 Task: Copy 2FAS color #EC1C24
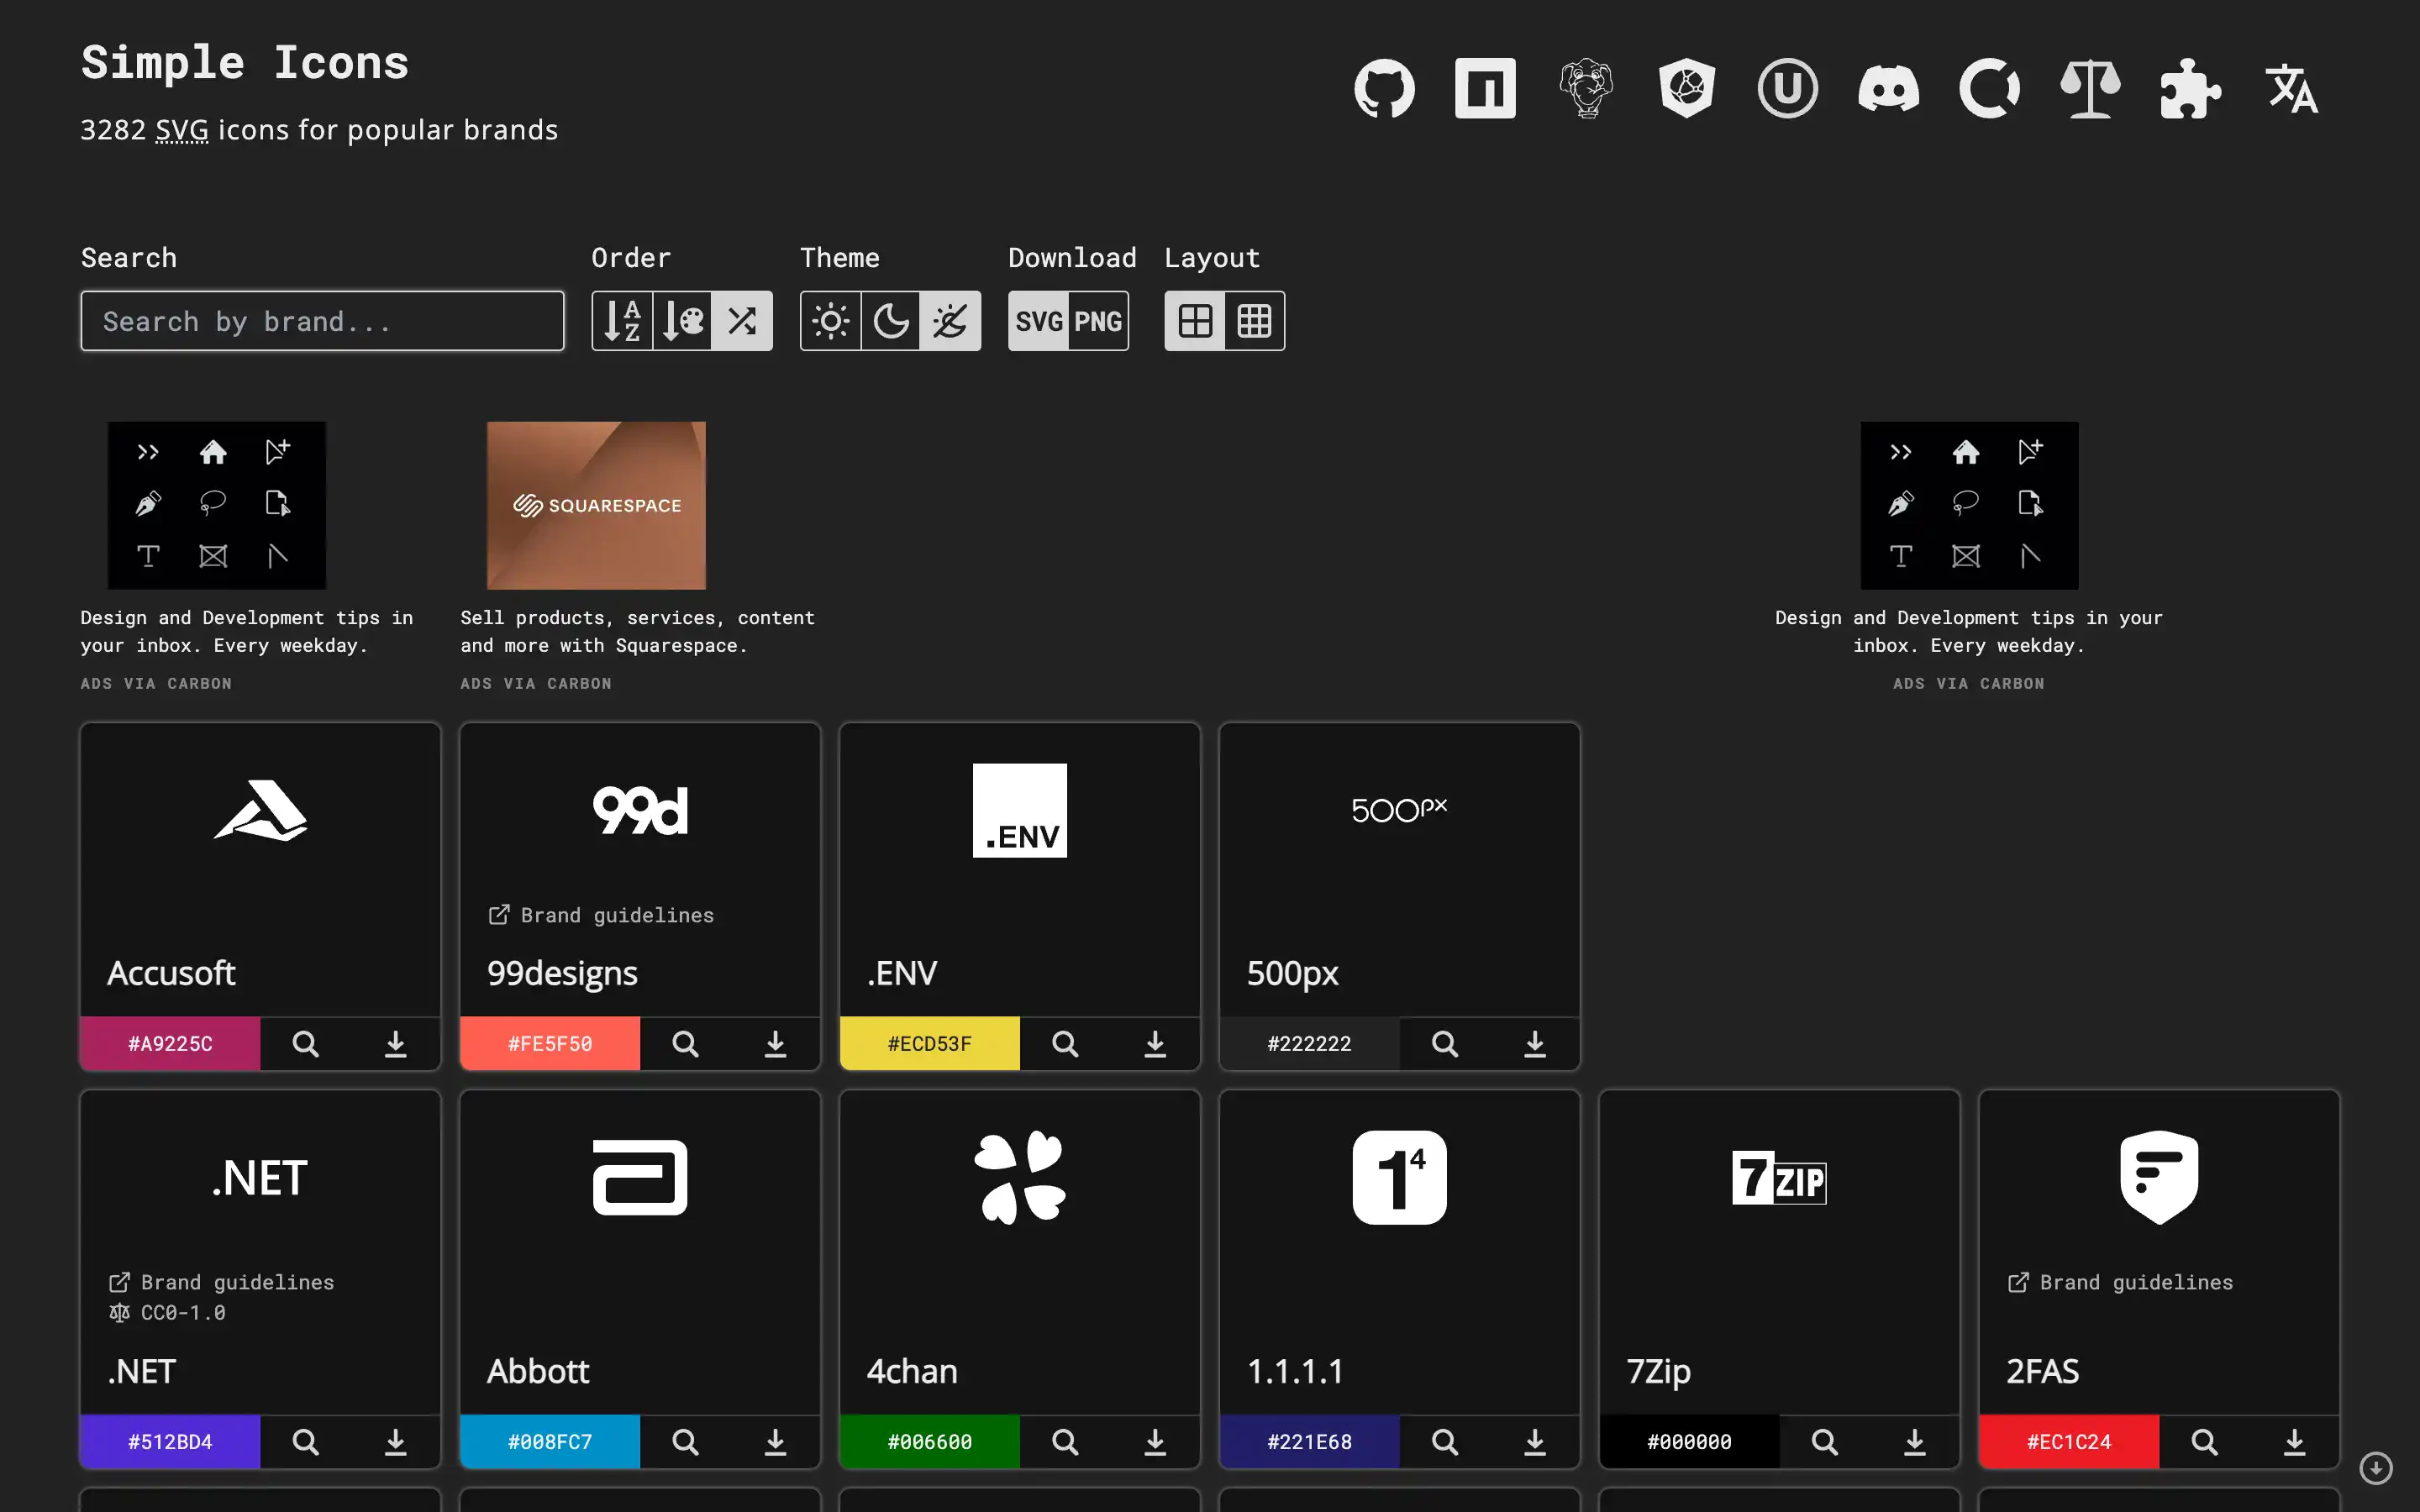[x=2069, y=1441]
